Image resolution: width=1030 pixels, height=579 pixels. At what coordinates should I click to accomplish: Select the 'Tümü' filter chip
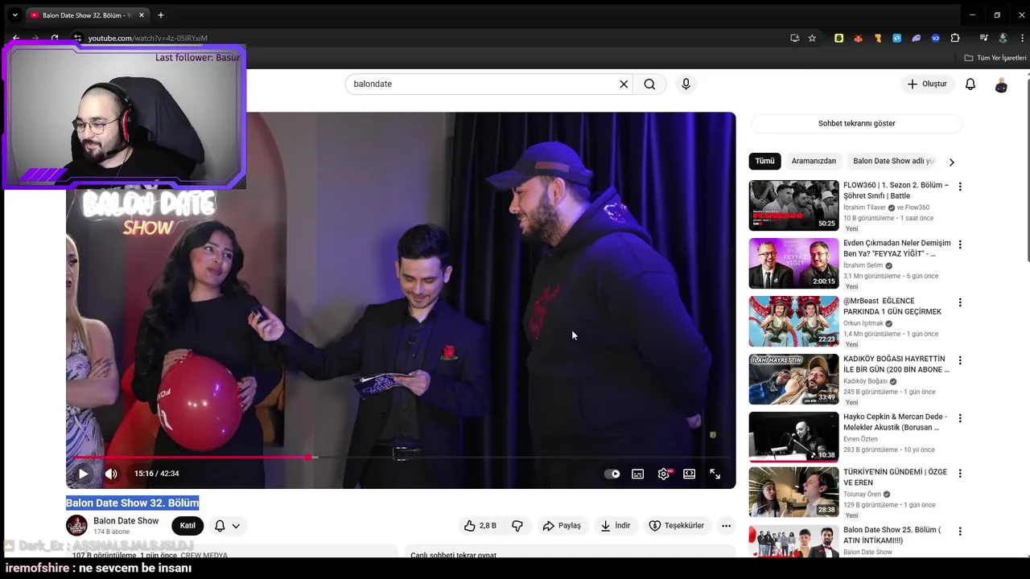tap(764, 161)
